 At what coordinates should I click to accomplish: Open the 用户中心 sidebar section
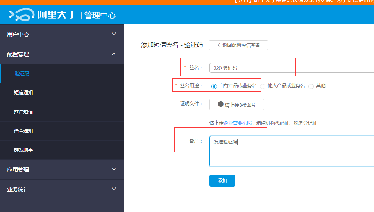[62, 34]
